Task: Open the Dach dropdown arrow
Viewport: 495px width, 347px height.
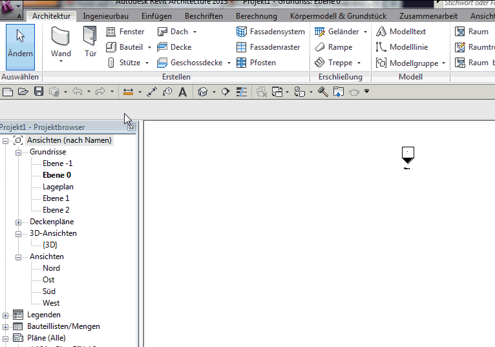Action: [195, 32]
